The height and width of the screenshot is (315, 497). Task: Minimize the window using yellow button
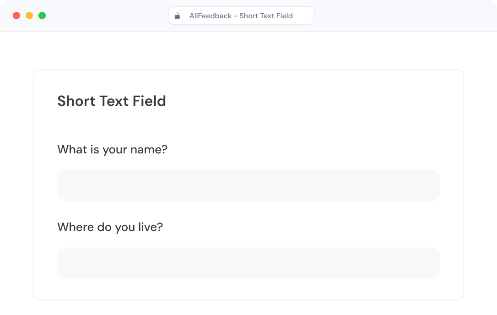click(x=29, y=16)
